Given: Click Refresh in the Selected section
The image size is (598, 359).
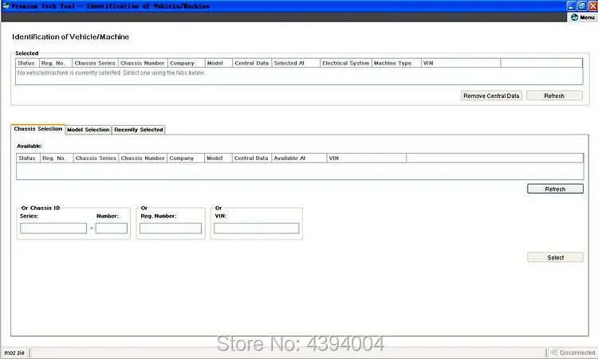Looking at the screenshot, I should pos(554,96).
